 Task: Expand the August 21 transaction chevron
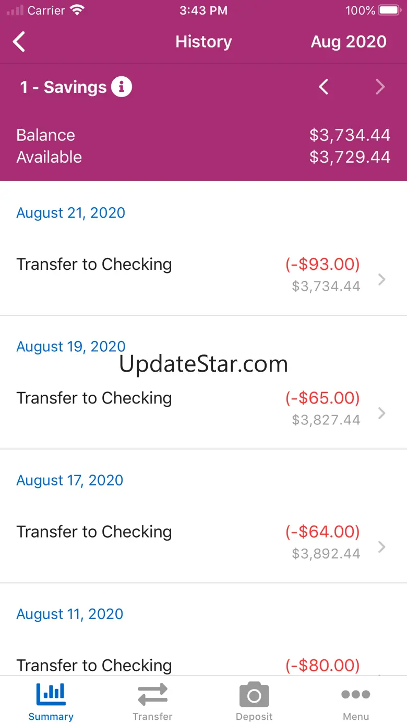[x=382, y=279]
